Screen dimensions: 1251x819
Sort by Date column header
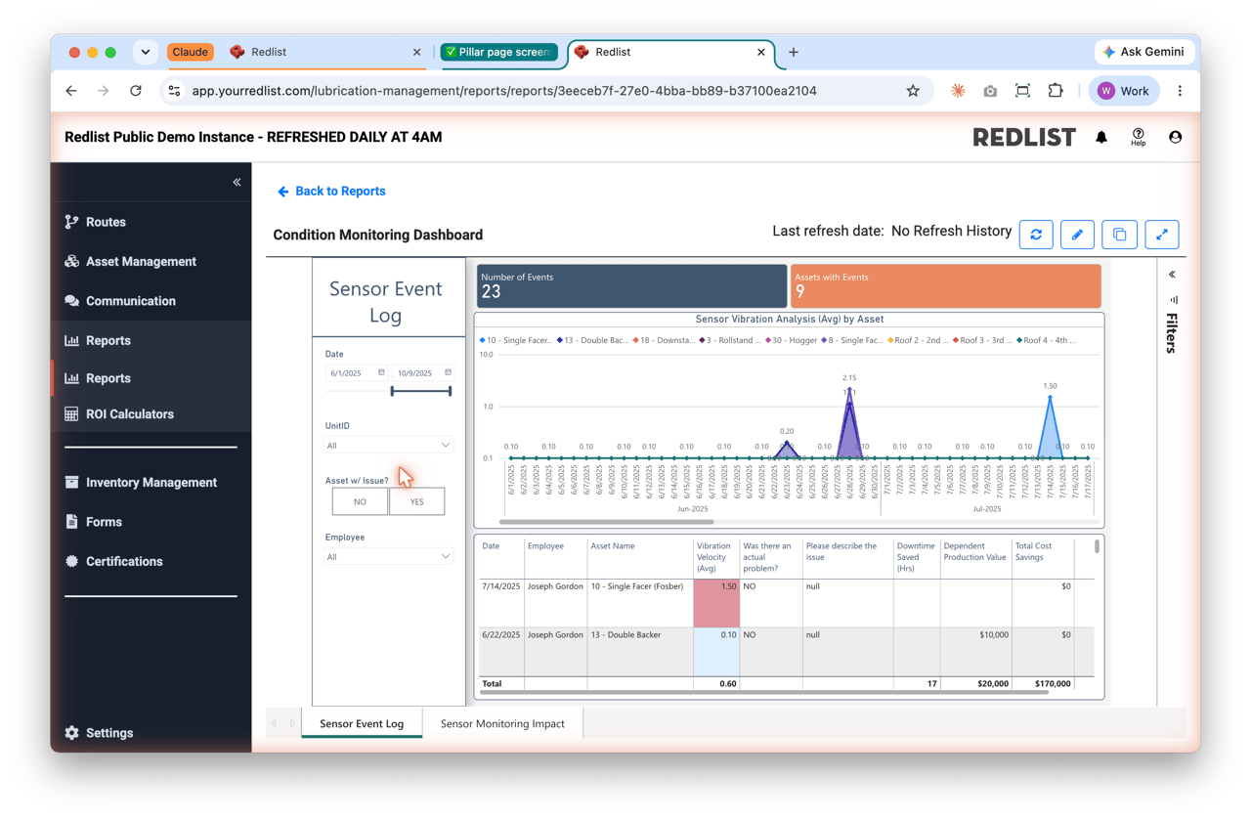[x=491, y=546]
